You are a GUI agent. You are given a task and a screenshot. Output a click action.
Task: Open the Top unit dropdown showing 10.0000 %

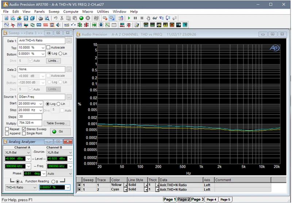click(x=43, y=47)
